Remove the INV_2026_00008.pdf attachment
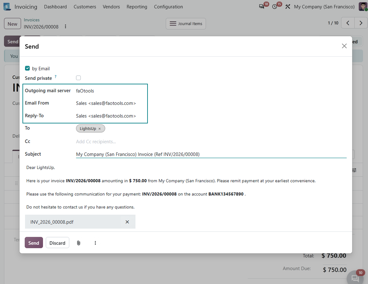 (x=127, y=222)
